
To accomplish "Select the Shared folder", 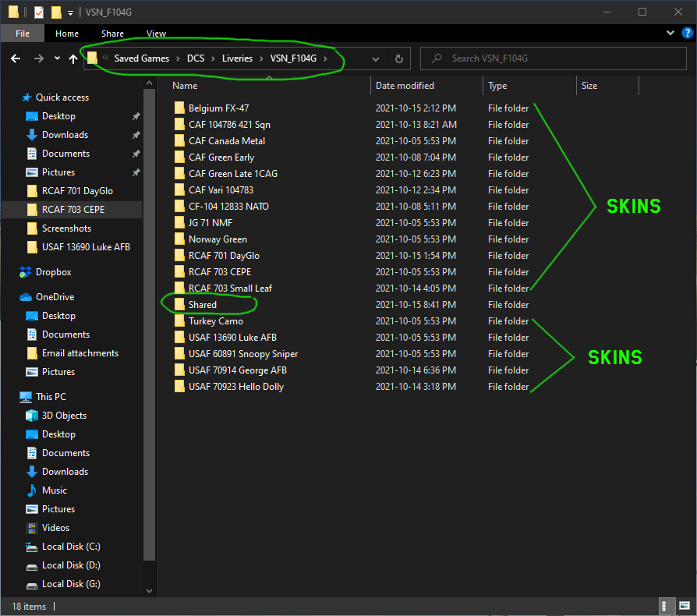I will [203, 305].
